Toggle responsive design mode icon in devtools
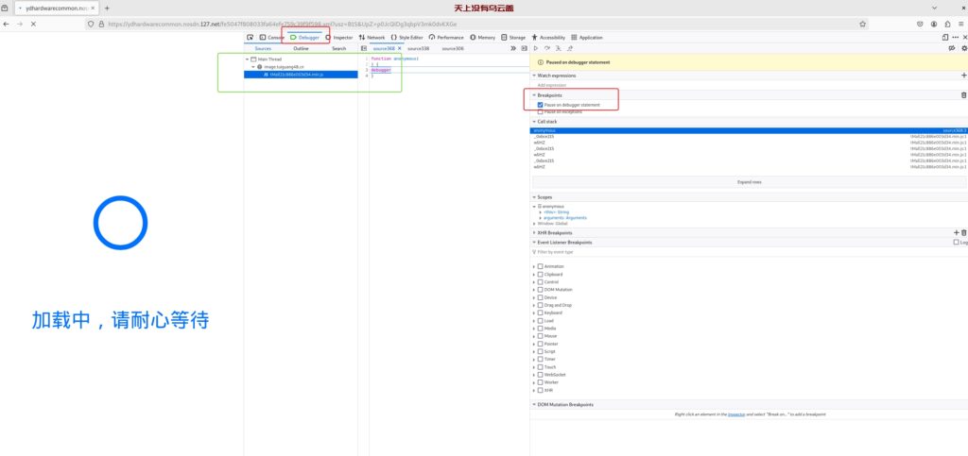The image size is (968, 456). pos(945,38)
